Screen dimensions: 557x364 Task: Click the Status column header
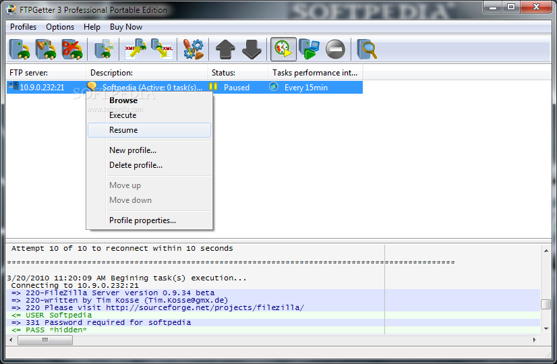tap(237, 73)
